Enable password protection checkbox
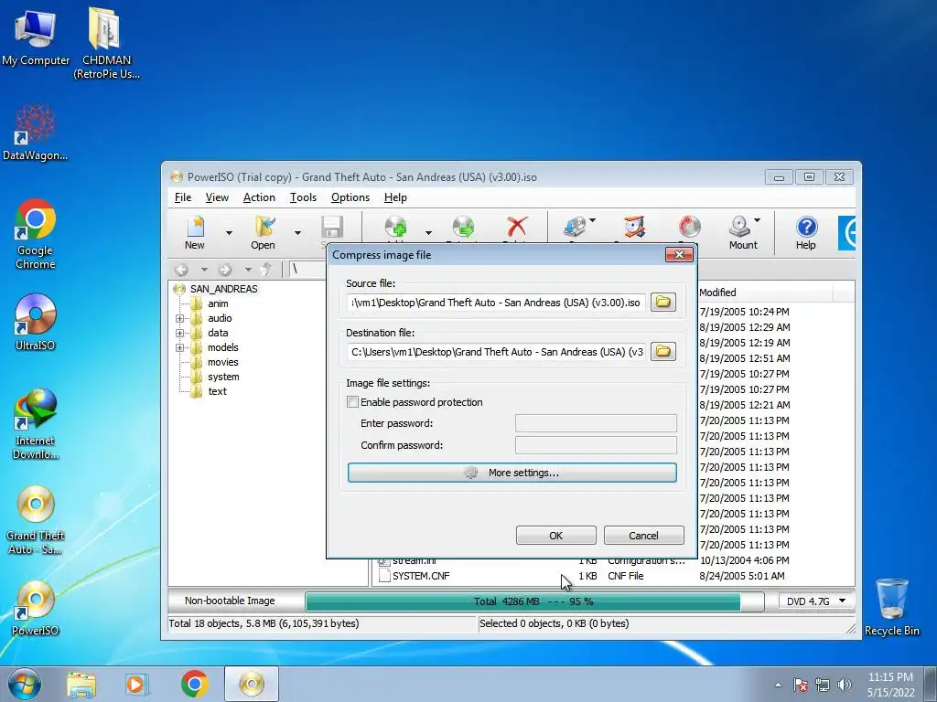Screen dimensions: 937x702 352,402
